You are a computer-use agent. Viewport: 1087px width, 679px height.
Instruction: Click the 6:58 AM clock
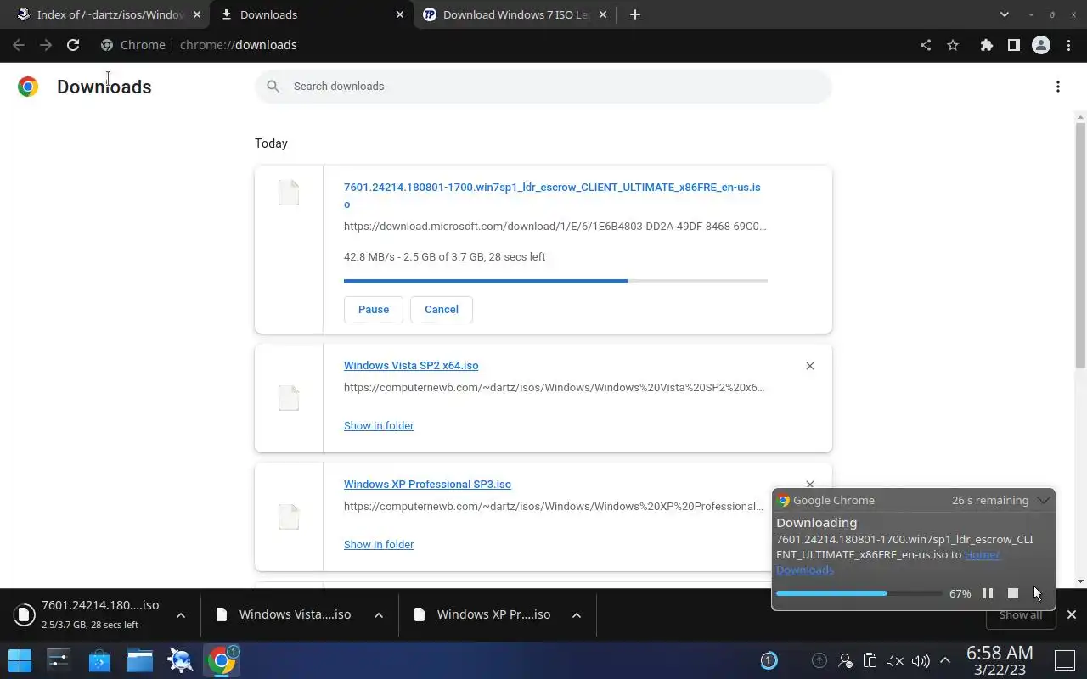pos(1000,653)
